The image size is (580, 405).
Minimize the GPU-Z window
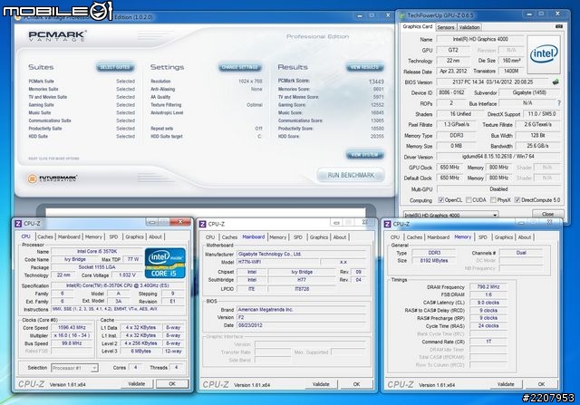click(x=529, y=14)
